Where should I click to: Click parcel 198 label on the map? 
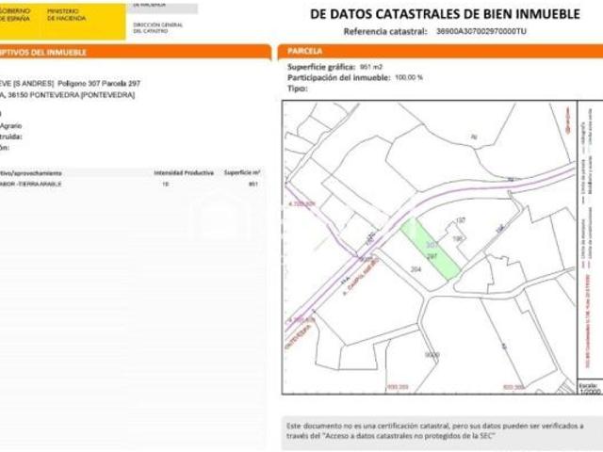click(x=458, y=238)
